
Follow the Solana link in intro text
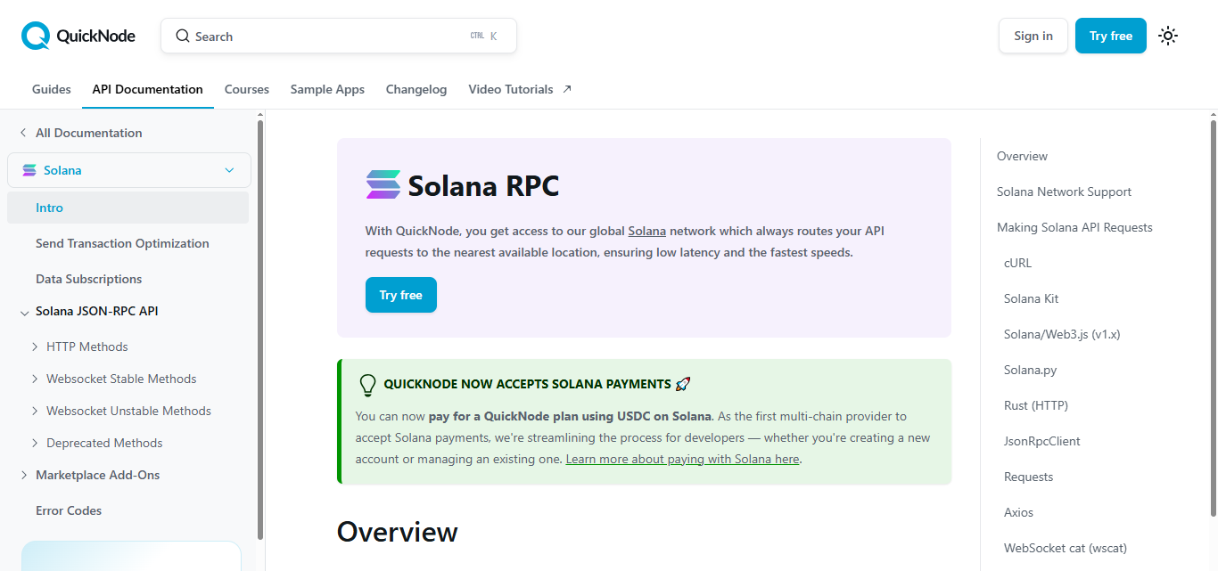(x=647, y=231)
